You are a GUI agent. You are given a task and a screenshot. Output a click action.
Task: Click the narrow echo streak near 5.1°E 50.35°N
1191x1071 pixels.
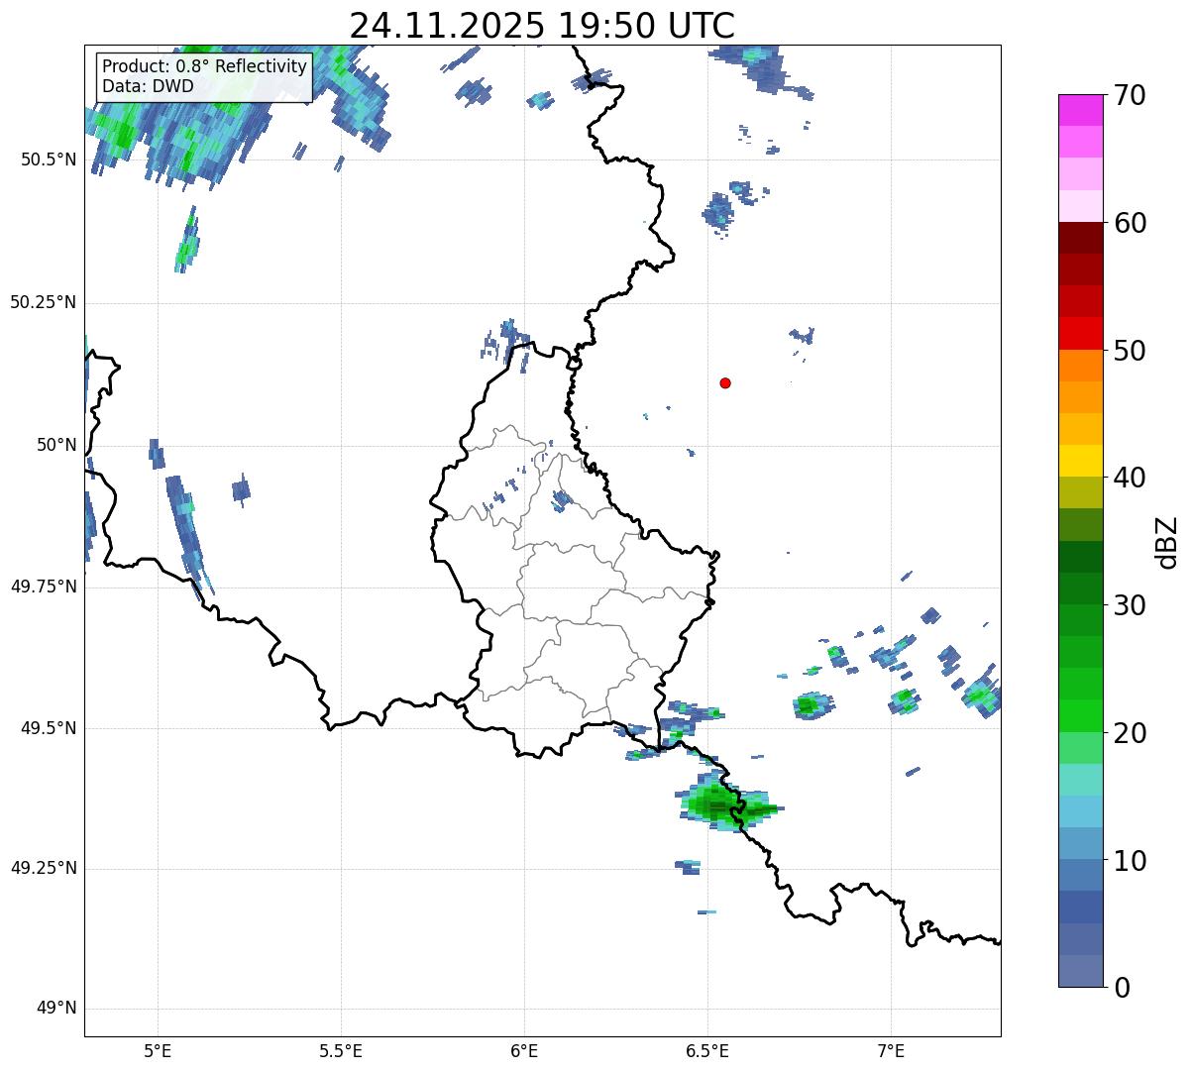click(x=186, y=241)
